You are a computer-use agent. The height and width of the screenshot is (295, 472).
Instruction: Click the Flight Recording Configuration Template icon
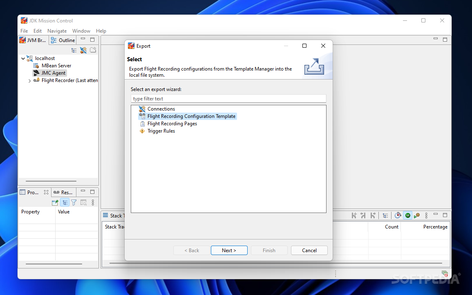[142, 116]
